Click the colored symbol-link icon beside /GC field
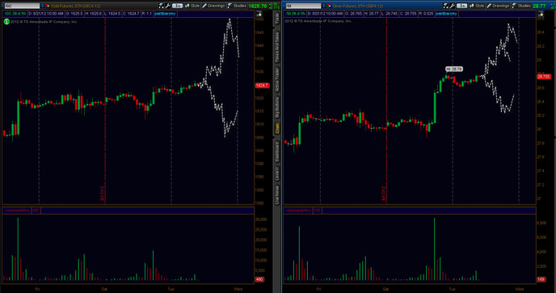Image resolution: width=556 pixels, height=293 pixels. point(48,6)
